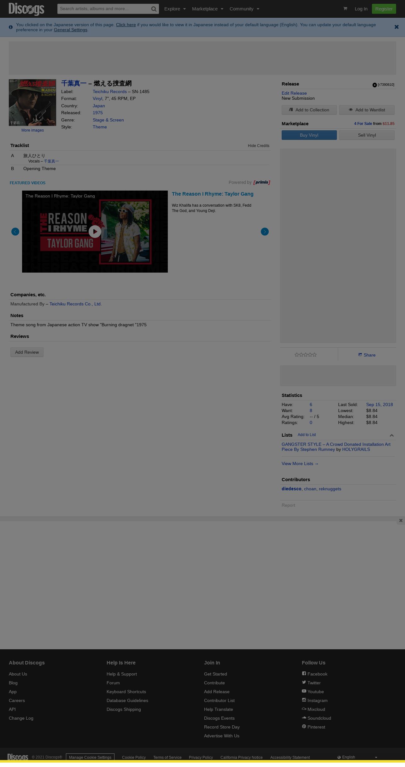The height and width of the screenshot is (767, 405).
Task: Open the HOLYGRAILS user link
Action: coord(356,449)
